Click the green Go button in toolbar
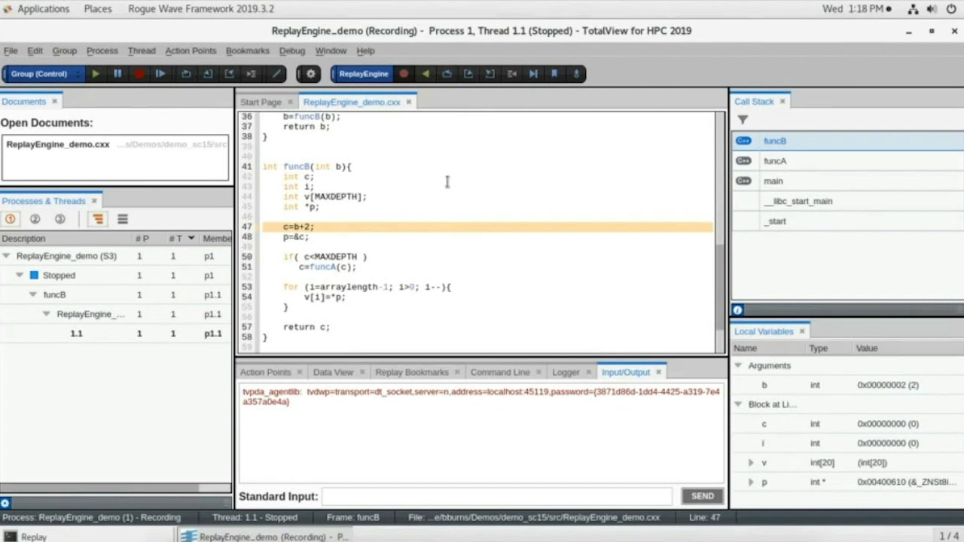The height and width of the screenshot is (542, 964). 96,74
